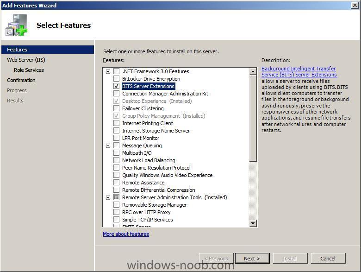Viewport: 361px width, 272px height.
Task: Check Remote Differential Compression box
Action: [117, 190]
